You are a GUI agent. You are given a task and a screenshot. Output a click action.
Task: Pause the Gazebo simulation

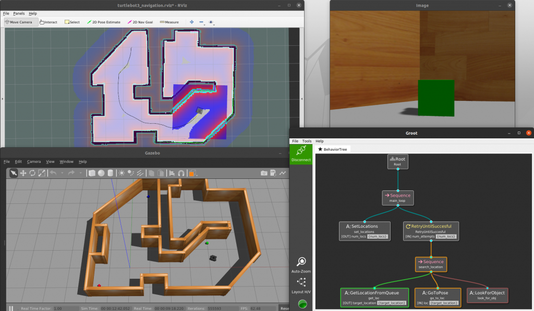pyautogui.click(x=11, y=308)
